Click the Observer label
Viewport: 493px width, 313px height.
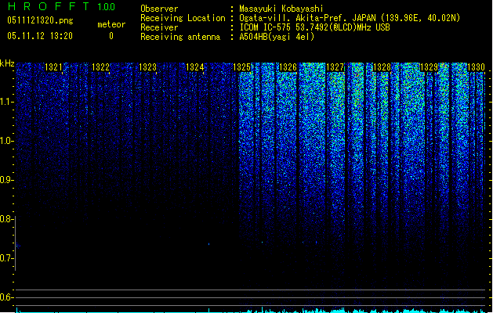click(159, 9)
